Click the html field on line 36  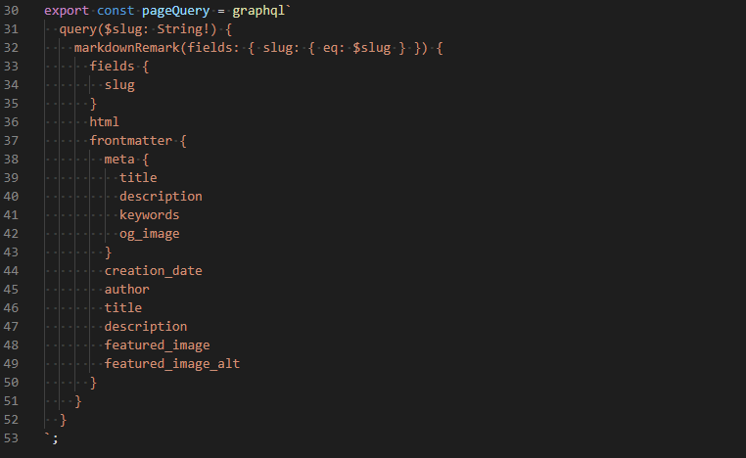pyautogui.click(x=104, y=121)
